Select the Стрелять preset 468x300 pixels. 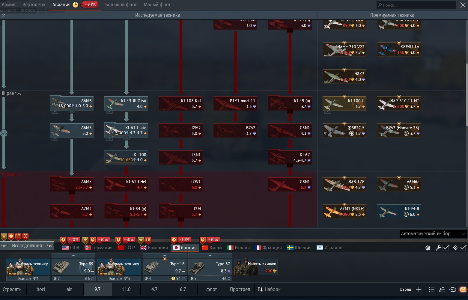coord(12,290)
